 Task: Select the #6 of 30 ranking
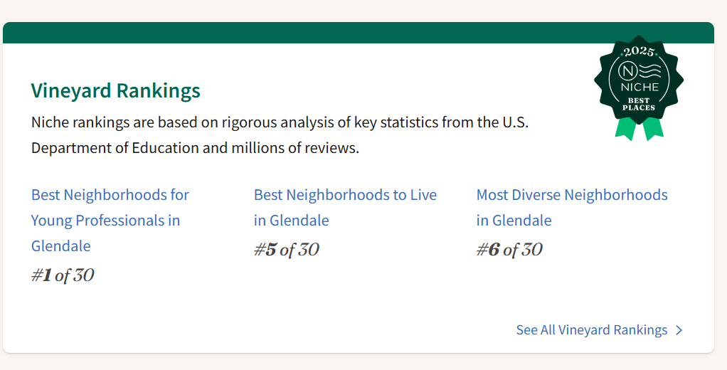(509, 250)
